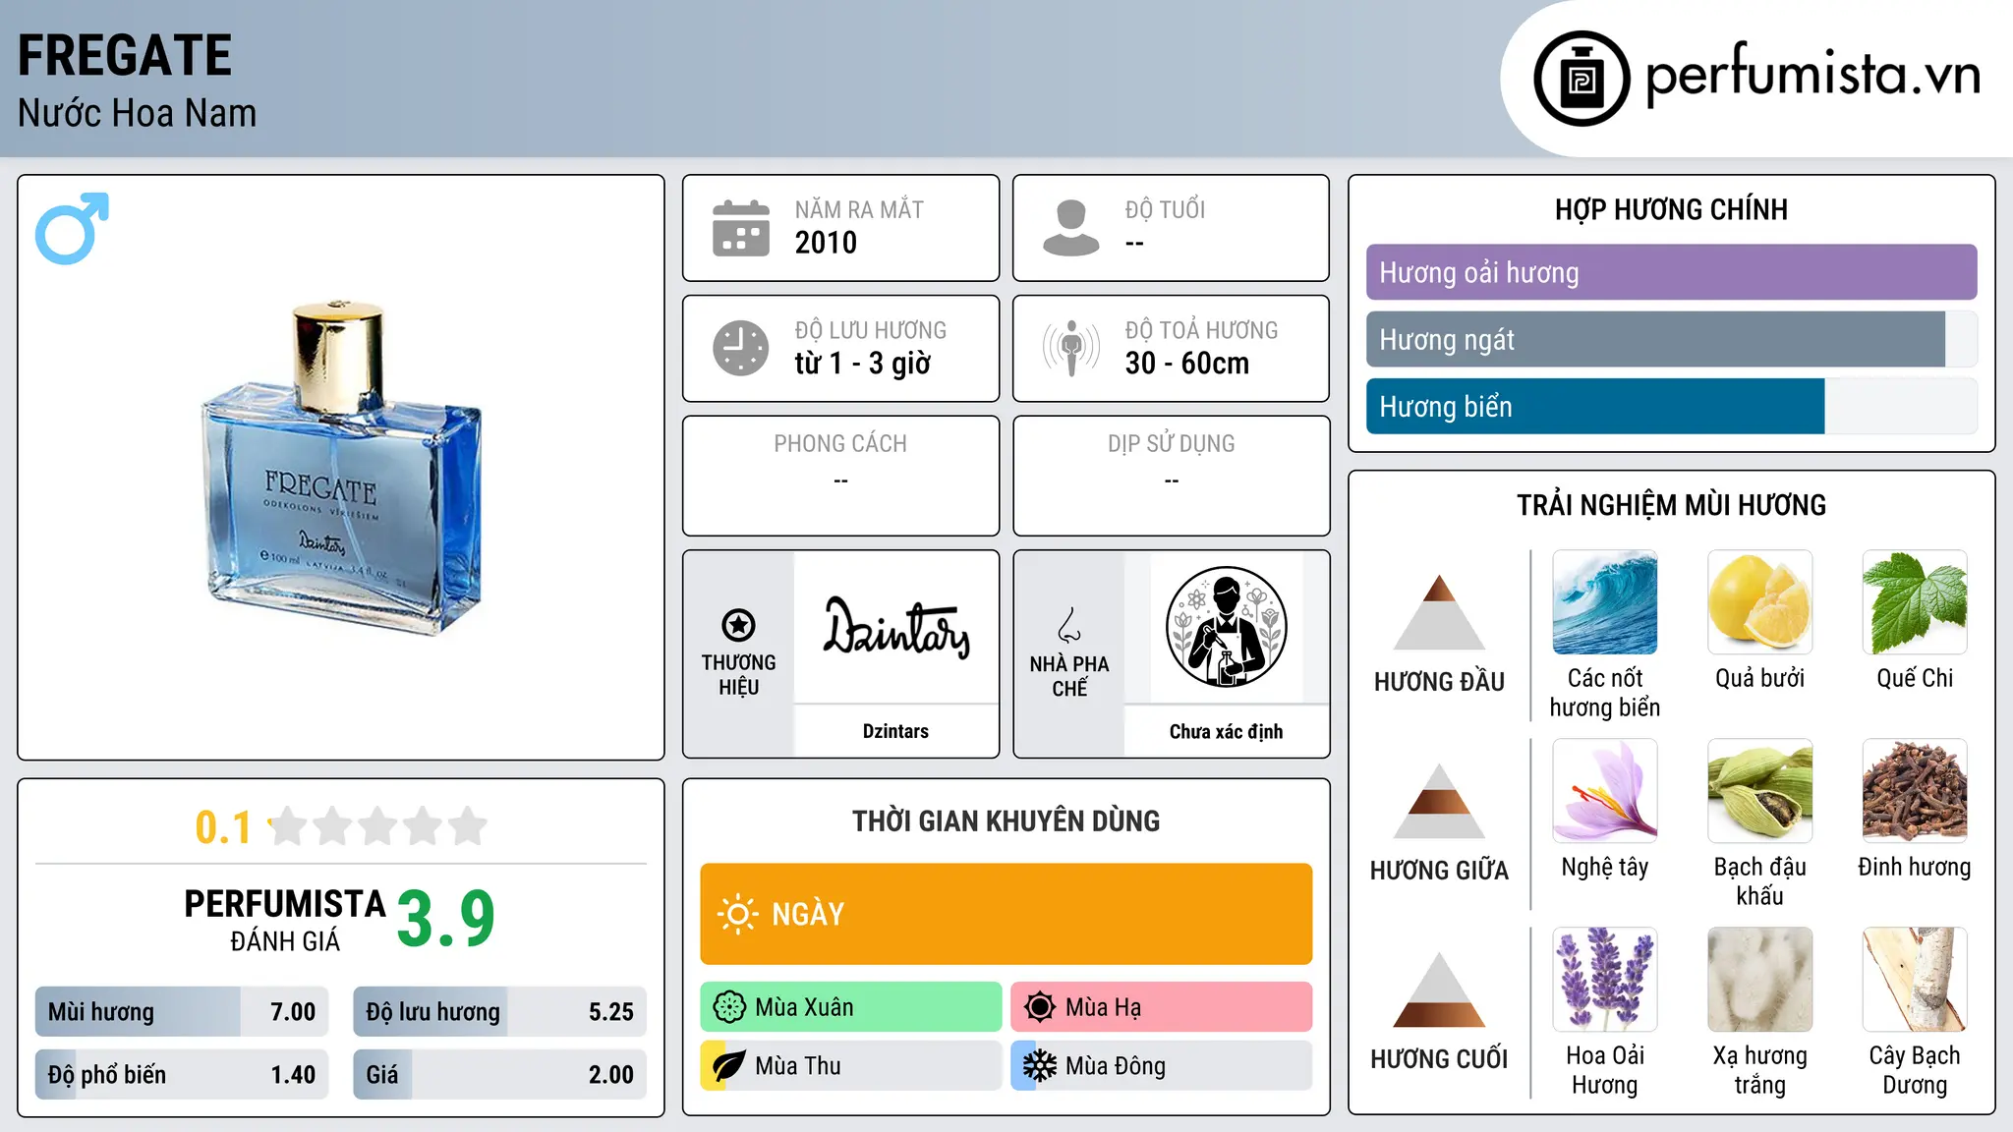This screenshot has width=2013, height=1132.
Task: Open the Hoa Oải Hương lavender image
Action: coord(1605,980)
